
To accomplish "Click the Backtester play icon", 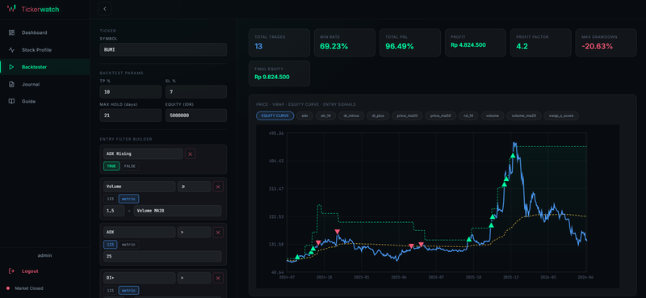I will [11, 67].
